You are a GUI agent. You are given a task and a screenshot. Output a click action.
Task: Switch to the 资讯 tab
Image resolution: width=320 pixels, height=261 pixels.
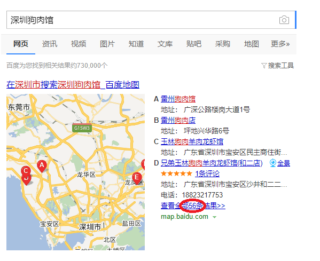tap(50, 44)
